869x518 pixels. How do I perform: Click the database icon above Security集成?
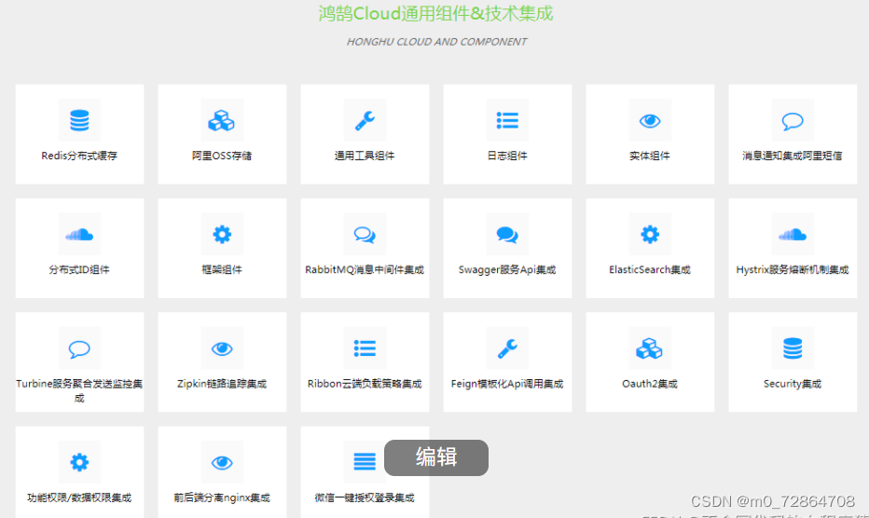[x=793, y=348]
